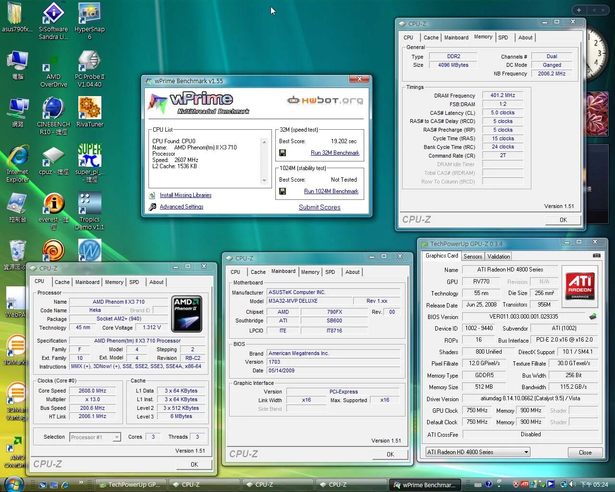Open 3DMark Vantage desktop shortcut
The width and height of the screenshot is (615, 492).
pos(15,402)
